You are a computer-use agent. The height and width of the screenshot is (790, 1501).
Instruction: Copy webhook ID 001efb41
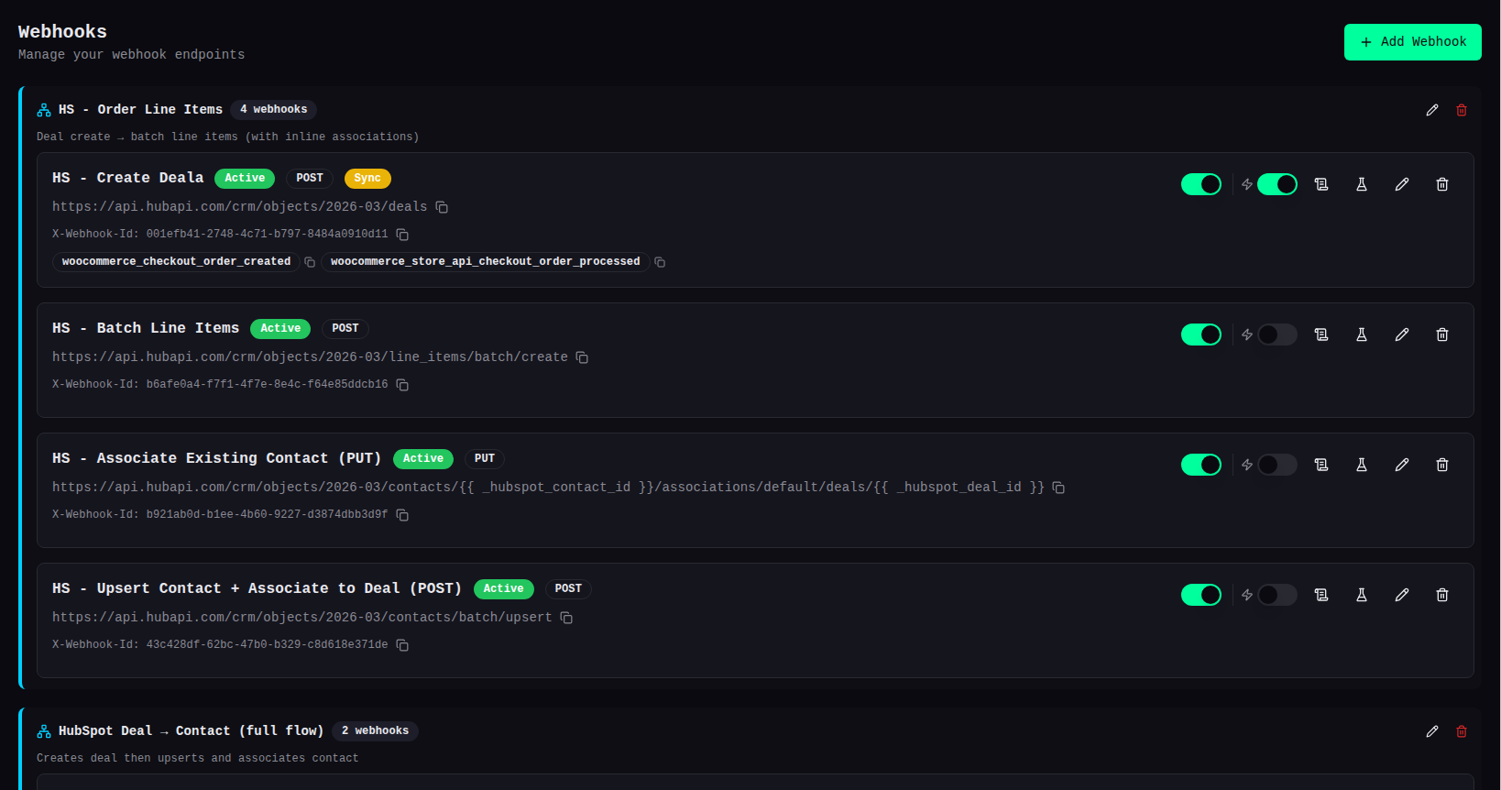(402, 235)
